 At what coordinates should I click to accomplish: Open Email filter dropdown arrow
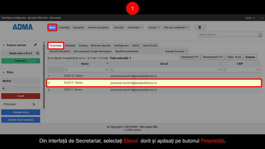pyautogui.click(x=220, y=70)
